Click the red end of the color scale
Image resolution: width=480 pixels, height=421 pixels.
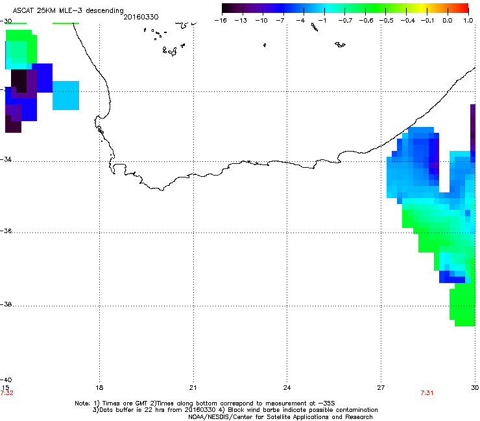464,8
